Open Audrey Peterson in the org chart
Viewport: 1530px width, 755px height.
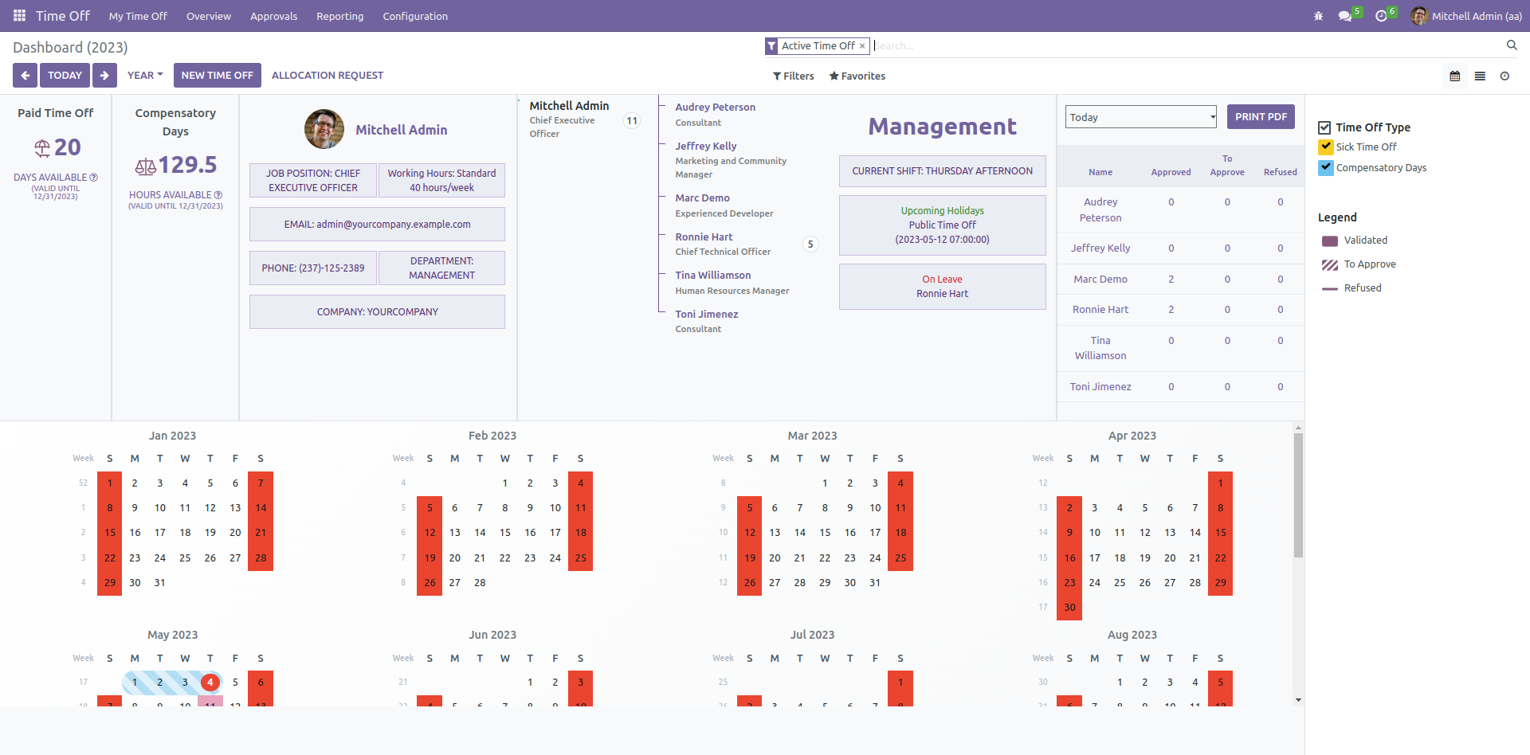point(715,108)
